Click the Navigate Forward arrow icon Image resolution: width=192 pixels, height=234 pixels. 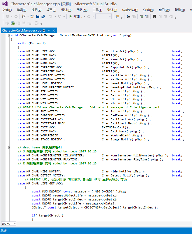click(16, 17)
